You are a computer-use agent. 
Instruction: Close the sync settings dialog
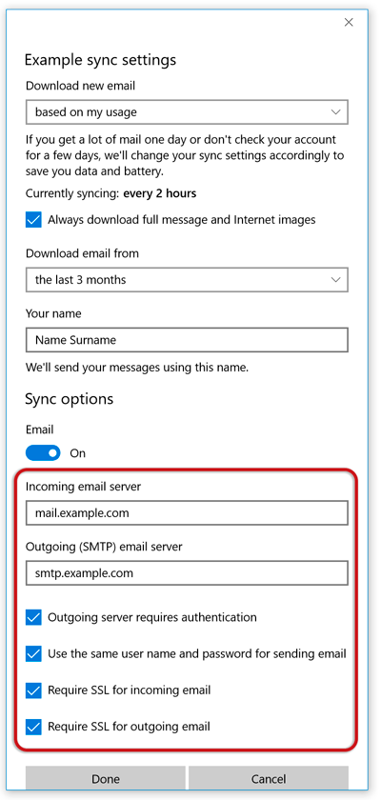pyautogui.click(x=349, y=22)
